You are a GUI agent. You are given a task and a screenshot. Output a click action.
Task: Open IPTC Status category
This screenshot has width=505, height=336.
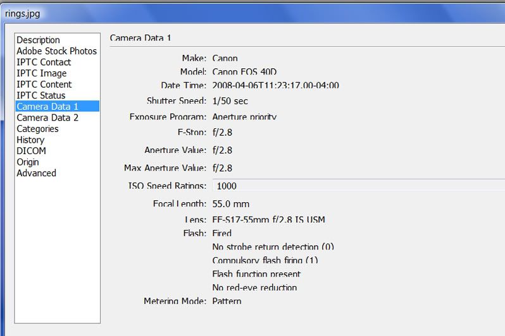tap(41, 95)
